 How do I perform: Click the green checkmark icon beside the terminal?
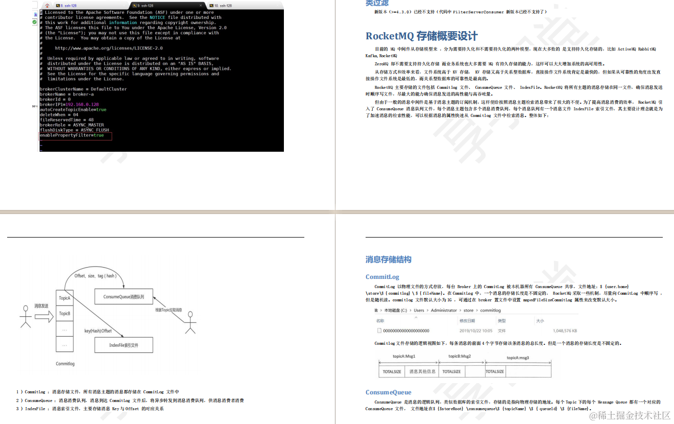tap(35, 22)
